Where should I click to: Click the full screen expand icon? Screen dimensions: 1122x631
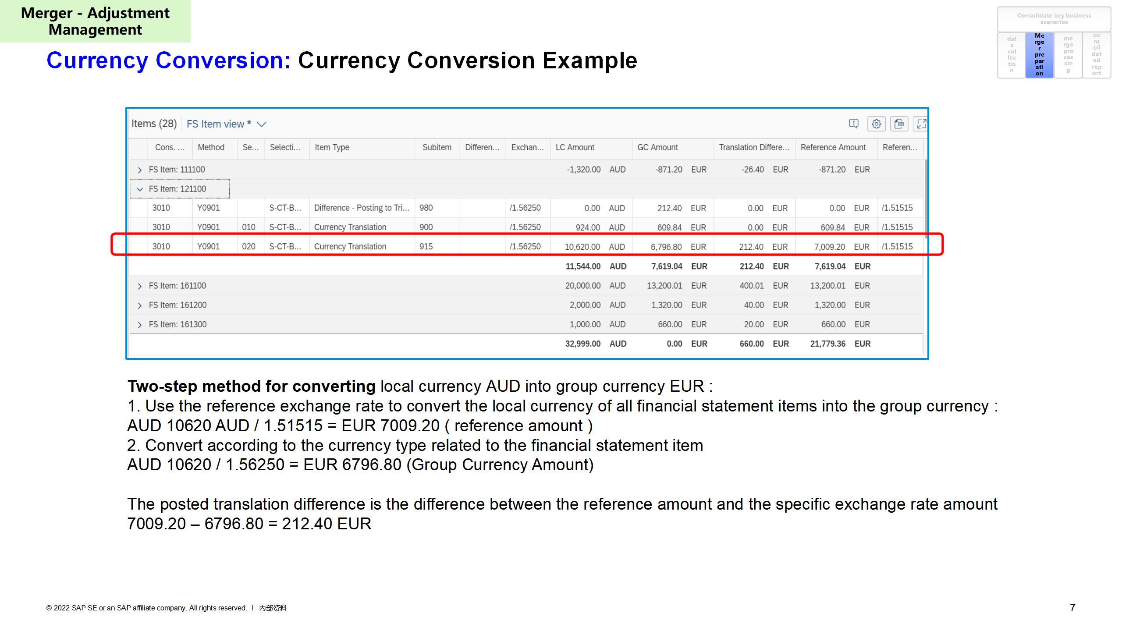pyautogui.click(x=921, y=124)
